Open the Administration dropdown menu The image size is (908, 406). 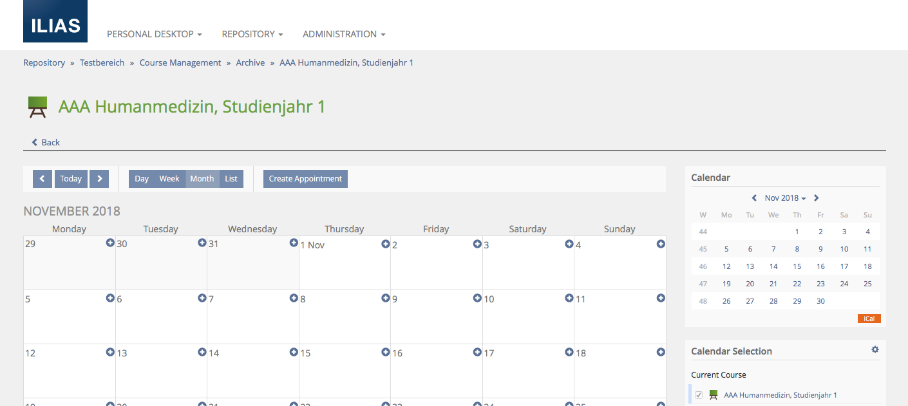point(344,34)
